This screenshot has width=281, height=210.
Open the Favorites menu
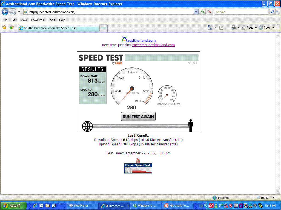pos(37,20)
